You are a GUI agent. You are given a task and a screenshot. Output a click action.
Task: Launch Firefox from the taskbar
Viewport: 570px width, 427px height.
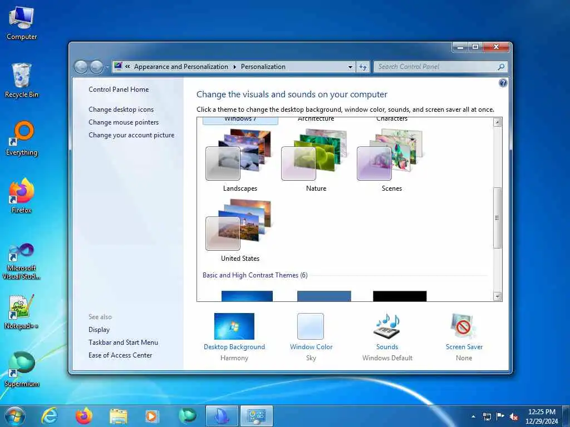pos(83,416)
